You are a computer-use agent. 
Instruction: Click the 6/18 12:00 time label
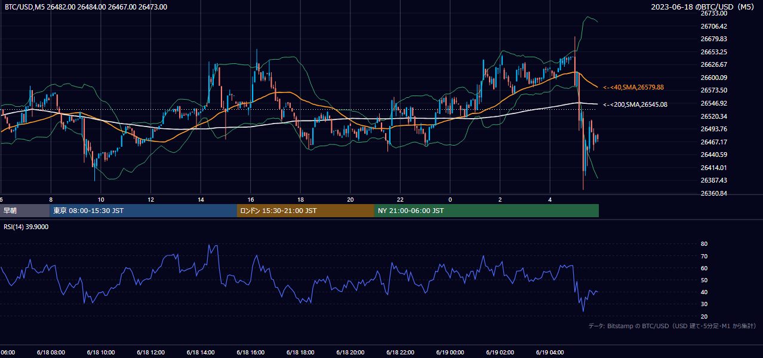pyautogui.click(x=150, y=353)
